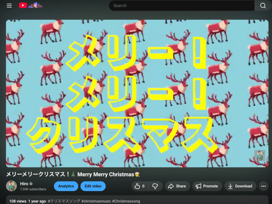Open the #christmasmusic hashtag

click(x=96, y=201)
